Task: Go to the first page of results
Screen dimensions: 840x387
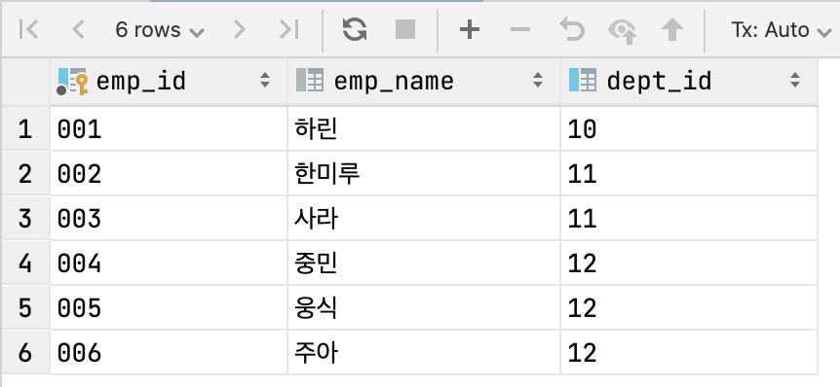Action: (28, 30)
